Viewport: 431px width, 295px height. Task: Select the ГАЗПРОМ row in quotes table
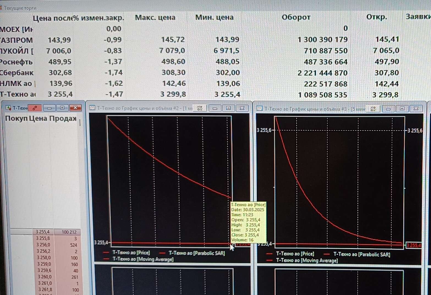(x=17, y=40)
